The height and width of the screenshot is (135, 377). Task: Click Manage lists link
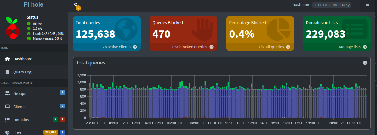point(353,47)
